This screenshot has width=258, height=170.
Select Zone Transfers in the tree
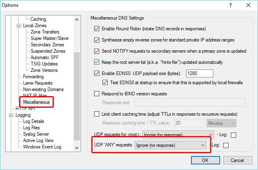(45, 32)
